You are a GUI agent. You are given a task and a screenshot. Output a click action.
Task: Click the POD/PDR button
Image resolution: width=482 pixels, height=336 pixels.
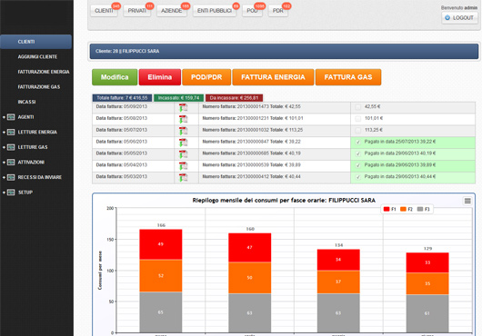(206, 77)
